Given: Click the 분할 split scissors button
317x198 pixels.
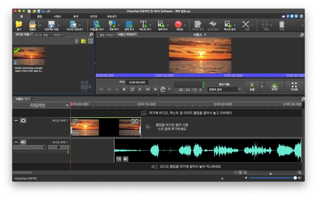Looking at the screenshot, I should click(252, 87).
